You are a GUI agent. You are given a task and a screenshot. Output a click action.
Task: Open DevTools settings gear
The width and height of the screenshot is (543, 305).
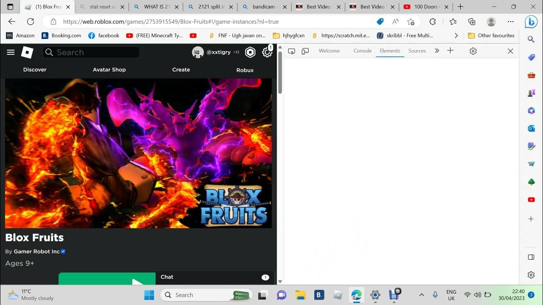point(473,51)
